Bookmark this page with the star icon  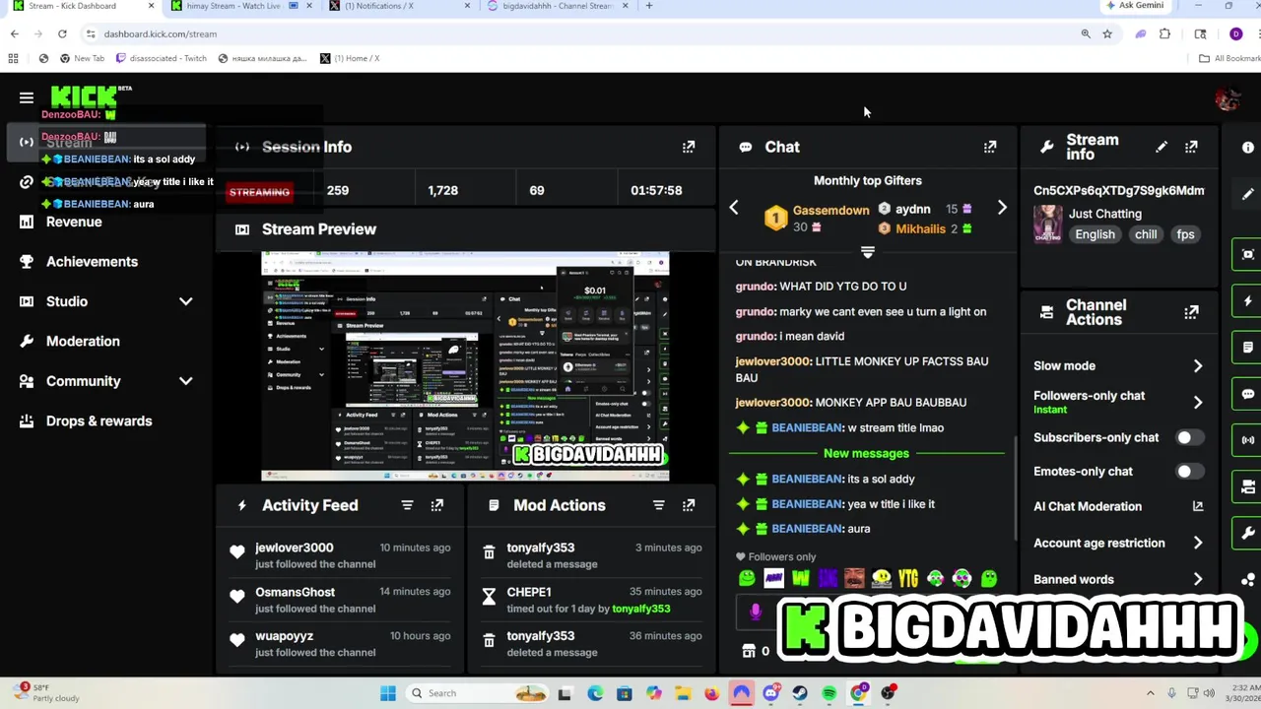[x=1107, y=33]
